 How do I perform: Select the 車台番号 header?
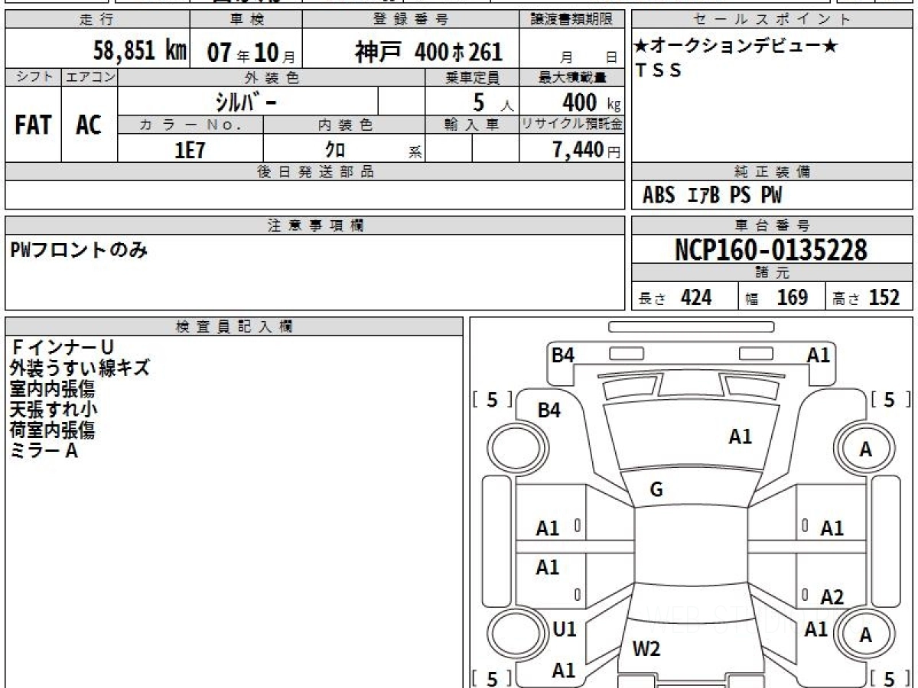pos(772,225)
